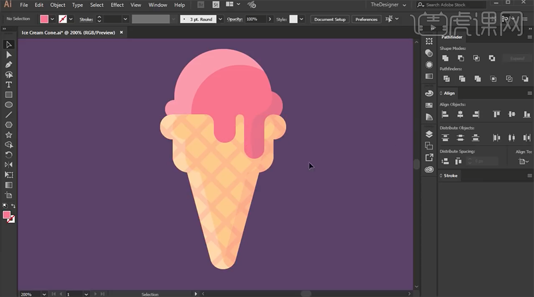Screen dimensions: 534x297
Task: Select the Star tool
Action: [9, 135]
